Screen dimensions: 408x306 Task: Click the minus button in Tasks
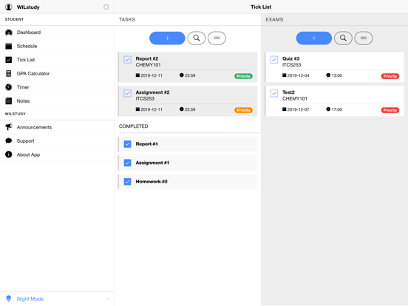click(x=217, y=38)
